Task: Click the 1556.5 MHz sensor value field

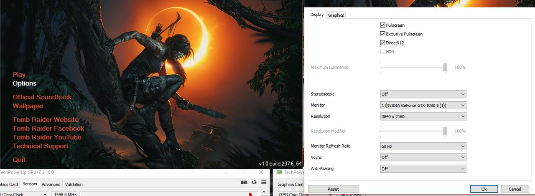Action: (64, 194)
